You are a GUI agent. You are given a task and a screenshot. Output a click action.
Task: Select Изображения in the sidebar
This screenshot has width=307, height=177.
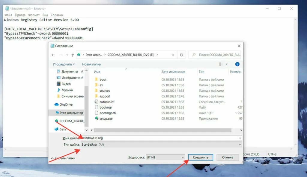coord(71,78)
